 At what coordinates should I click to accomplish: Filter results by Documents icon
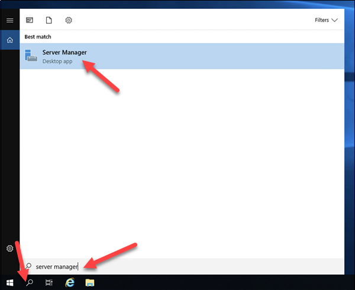(x=49, y=20)
